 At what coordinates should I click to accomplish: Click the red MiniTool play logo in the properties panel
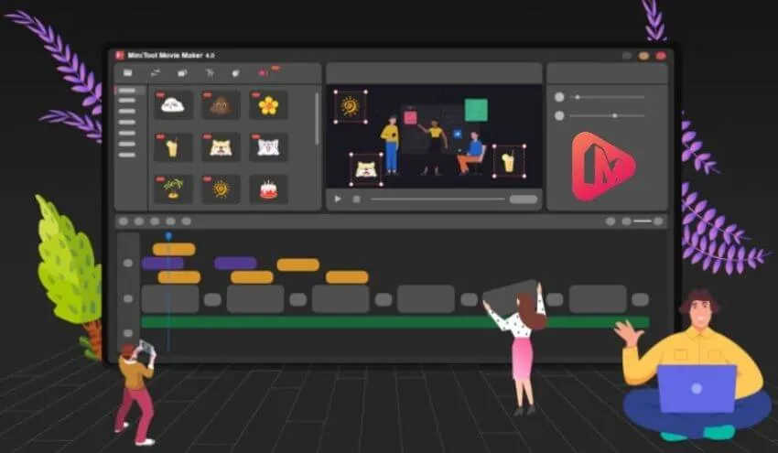602,167
